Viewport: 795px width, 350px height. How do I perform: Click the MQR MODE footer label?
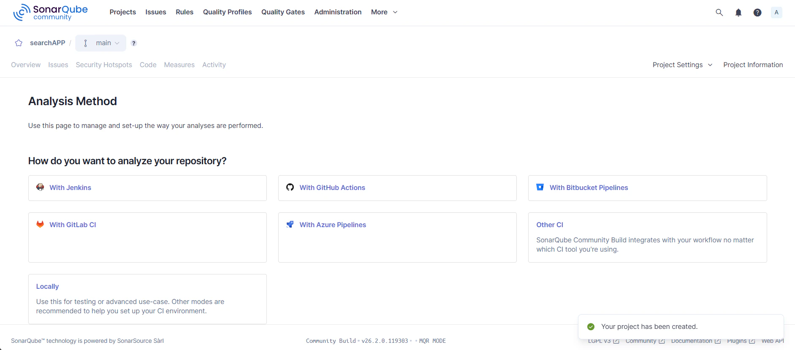click(432, 341)
